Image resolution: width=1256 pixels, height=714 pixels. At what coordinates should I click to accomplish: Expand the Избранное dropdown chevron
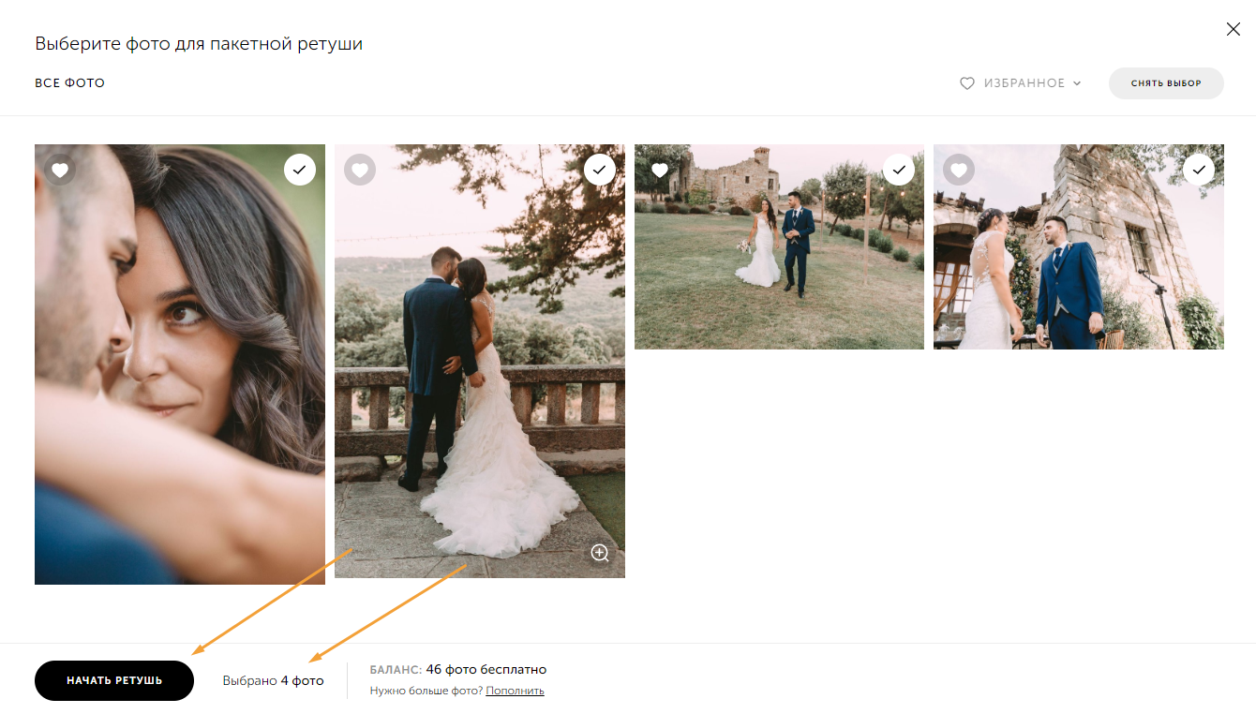(1077, 83)
